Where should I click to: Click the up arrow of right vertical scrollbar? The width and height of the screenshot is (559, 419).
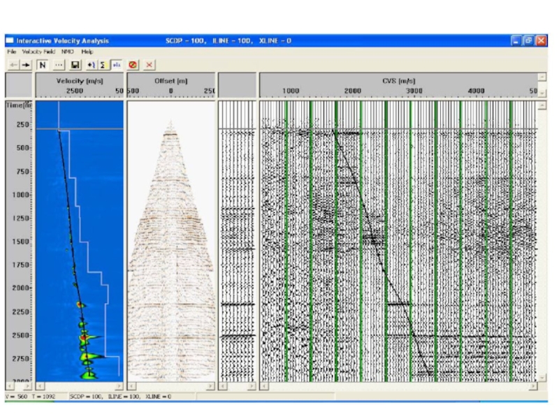[542, 105]
